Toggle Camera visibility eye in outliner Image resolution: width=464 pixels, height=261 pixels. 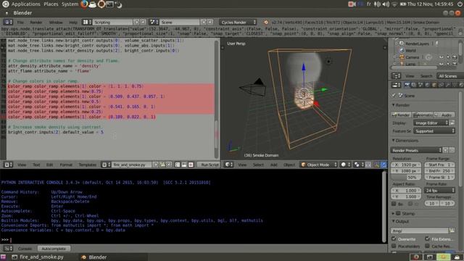click(442, 57)
